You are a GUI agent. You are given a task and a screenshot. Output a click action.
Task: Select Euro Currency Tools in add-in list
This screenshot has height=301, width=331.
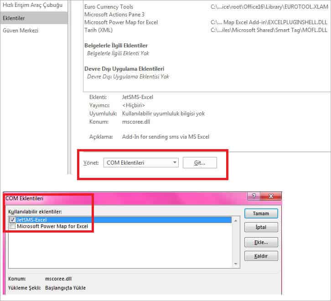109,7
